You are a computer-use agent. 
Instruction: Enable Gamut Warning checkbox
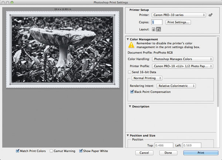[51, 151]
